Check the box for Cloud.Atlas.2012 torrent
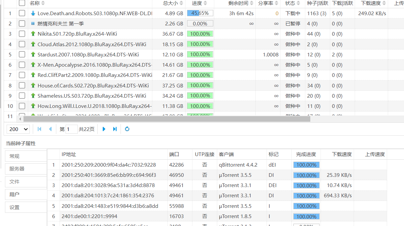The width and height of the screenshot is (404, 226). [x=22, y=44]
